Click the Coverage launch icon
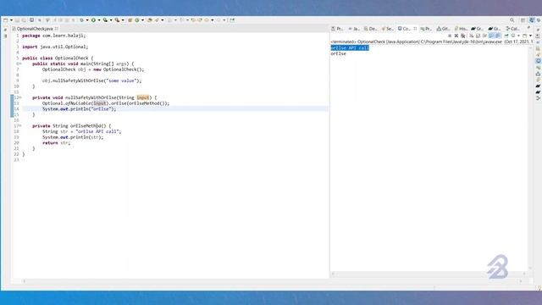 (x=105, y=20)
